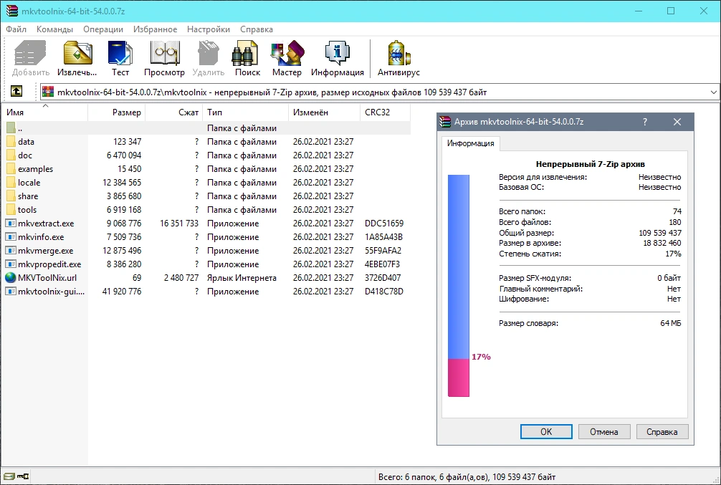Click the mkvmerge.exe application icon
The image size is (721, 485).
(x=11, y=251)
